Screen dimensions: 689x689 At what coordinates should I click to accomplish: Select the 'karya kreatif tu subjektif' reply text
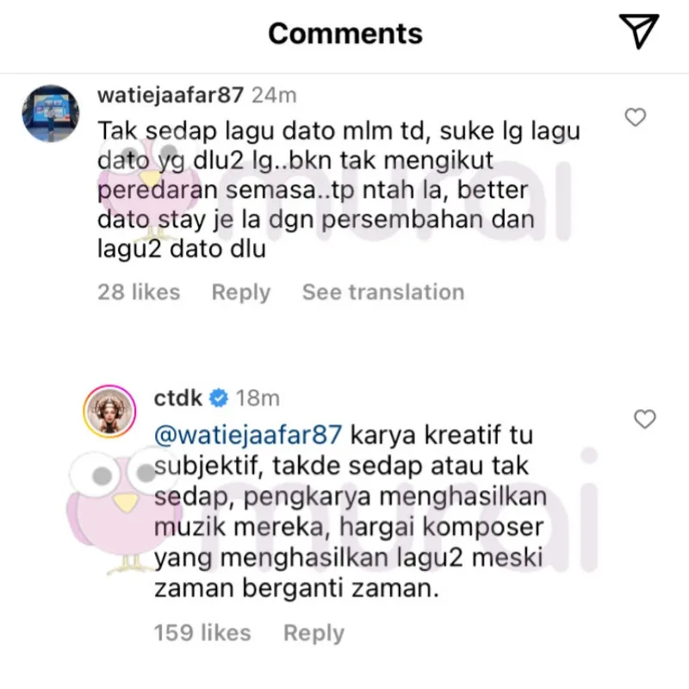pos(351,512)
